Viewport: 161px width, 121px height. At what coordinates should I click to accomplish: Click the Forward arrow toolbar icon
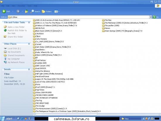(18, 11)
